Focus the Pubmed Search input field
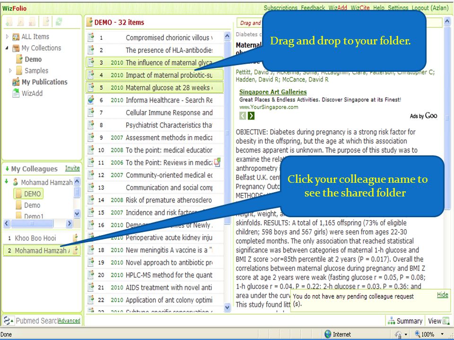This screenshot has width=454, height=340. 37,321
